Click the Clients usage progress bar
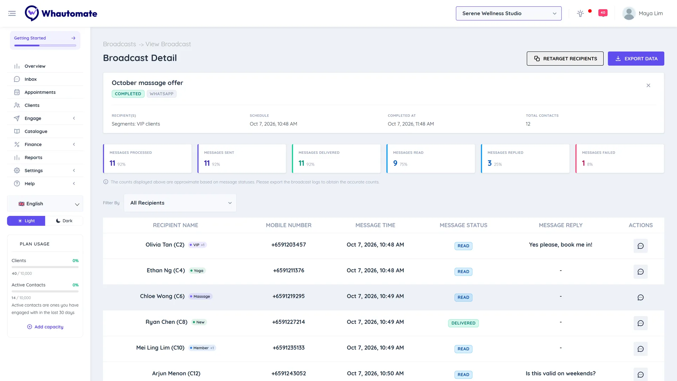The image size is (677, 381). point(45,267)
